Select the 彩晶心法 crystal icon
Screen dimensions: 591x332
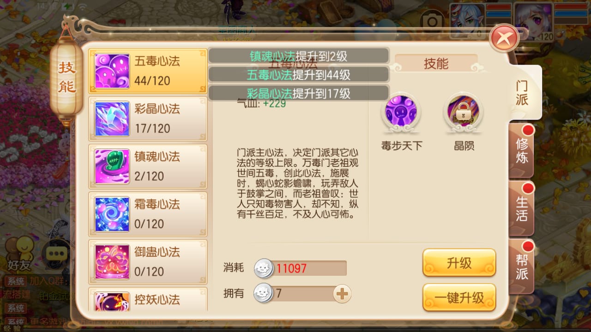112,119
